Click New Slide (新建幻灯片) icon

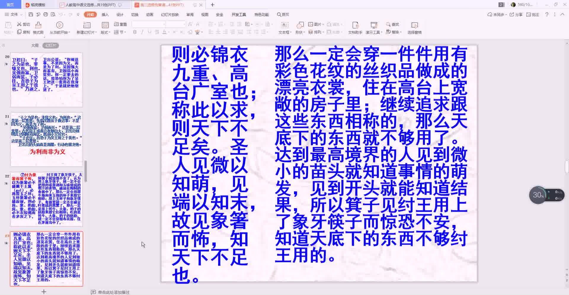click(x=87, y=25)
